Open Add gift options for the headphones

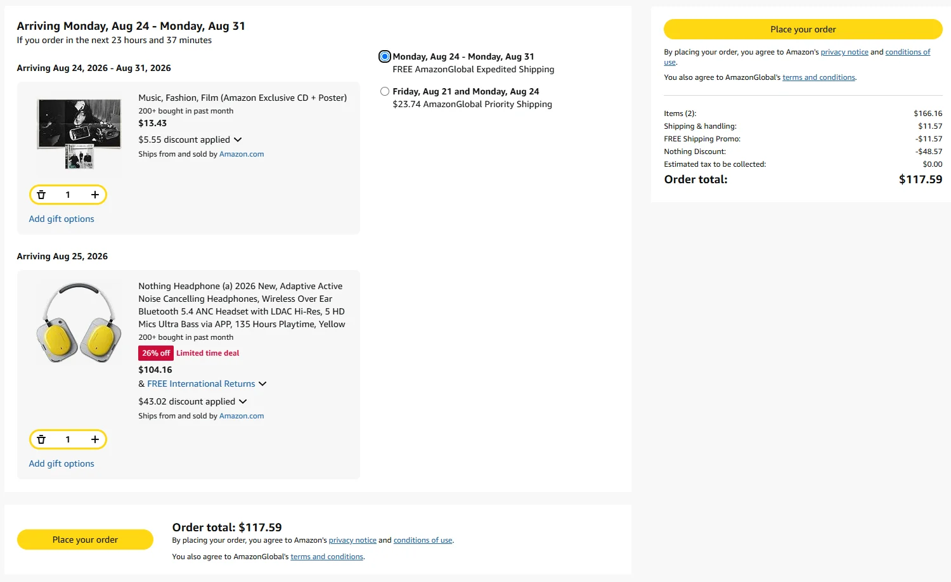61,463
